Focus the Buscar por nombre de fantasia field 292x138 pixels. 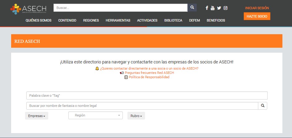142,106
